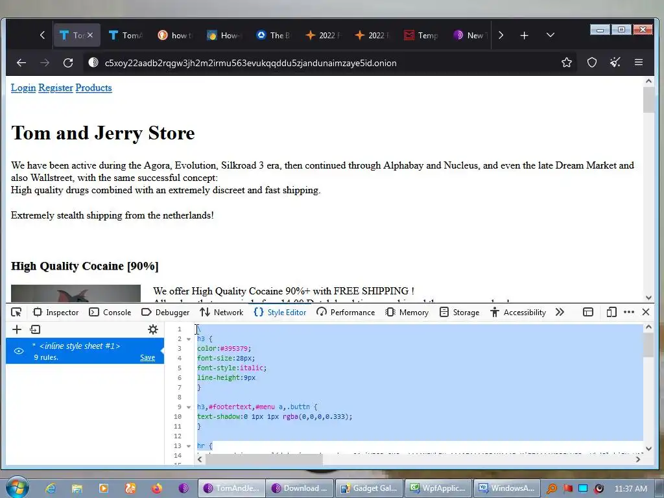Open the Inspector panel
This screenshot has height=498, width=664.
point(56,313)
